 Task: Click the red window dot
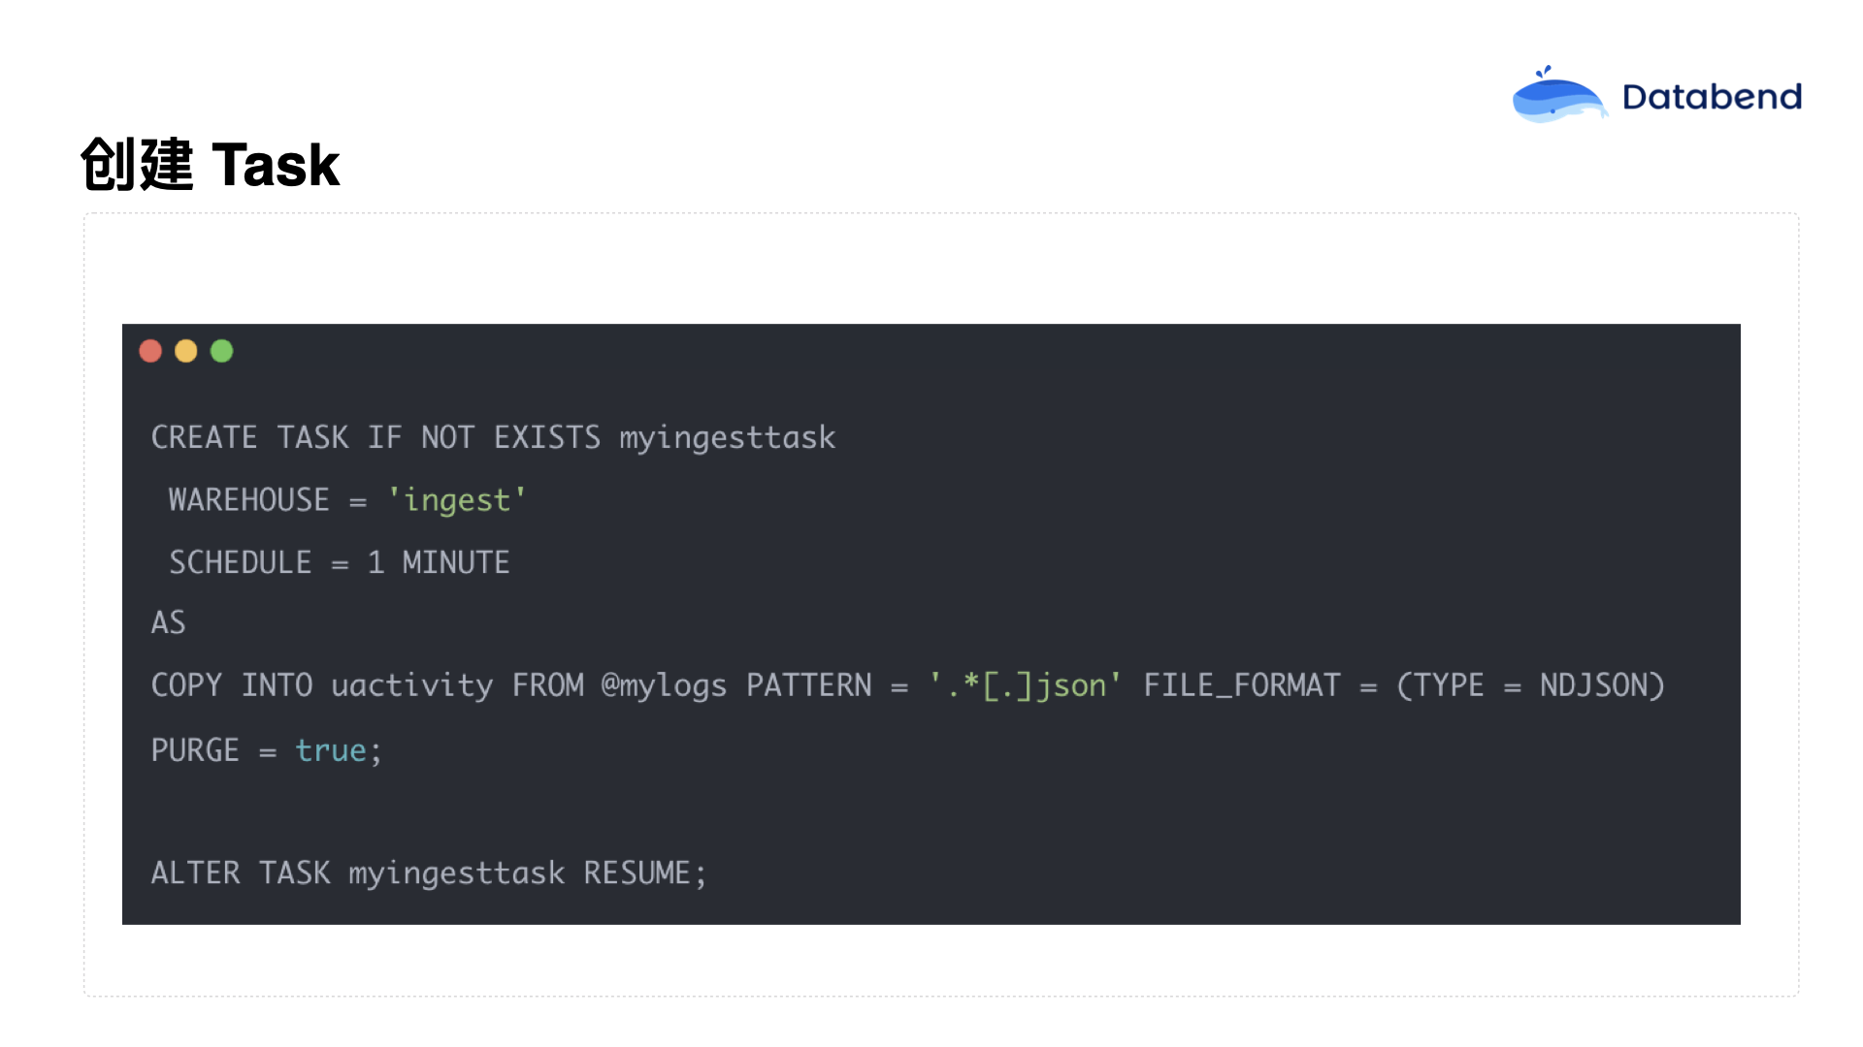pos(150,351)
